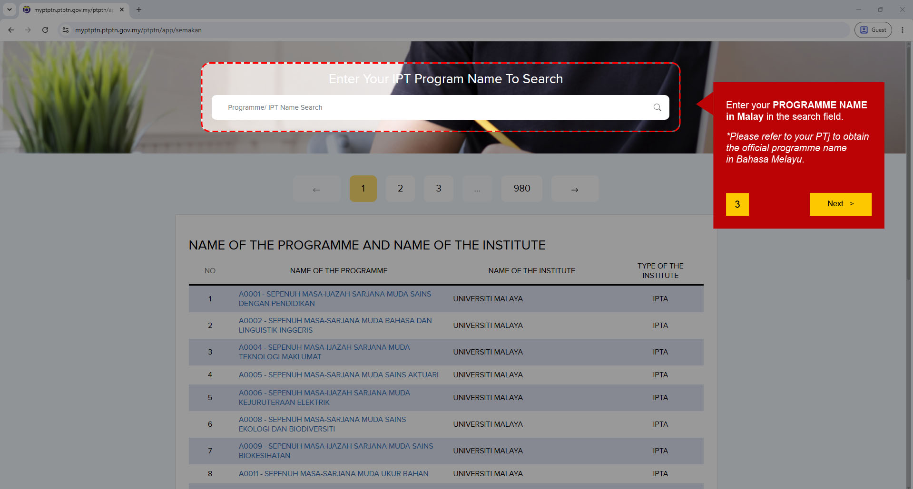The width and height of the screenshot is (913, 489).
Task: Click the magnifier search icon
Action: pos(657,107)
